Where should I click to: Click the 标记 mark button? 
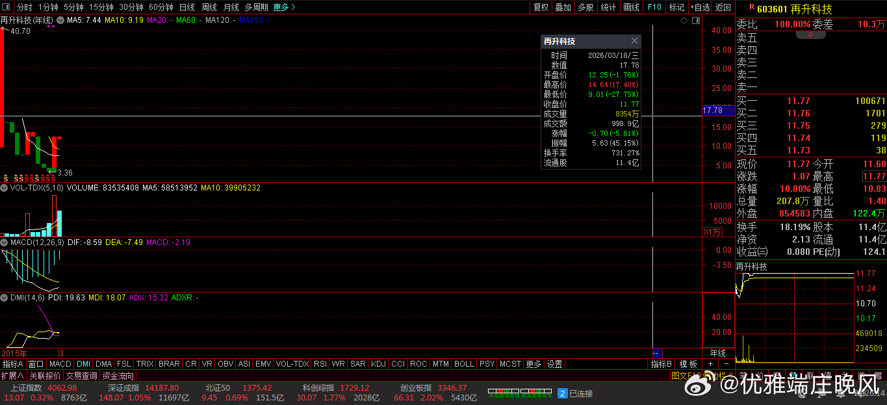click(x=676, y=7)
